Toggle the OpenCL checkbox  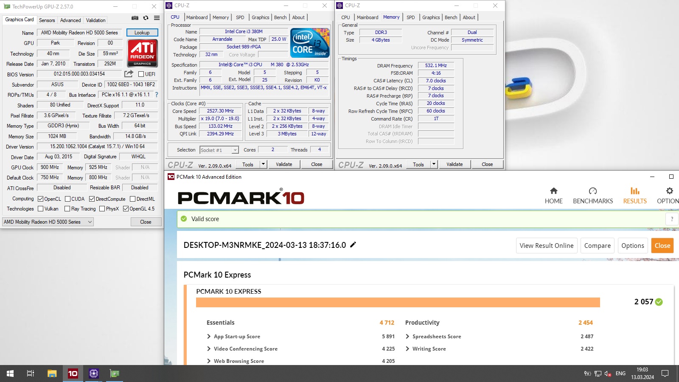[x=41, y=199]
